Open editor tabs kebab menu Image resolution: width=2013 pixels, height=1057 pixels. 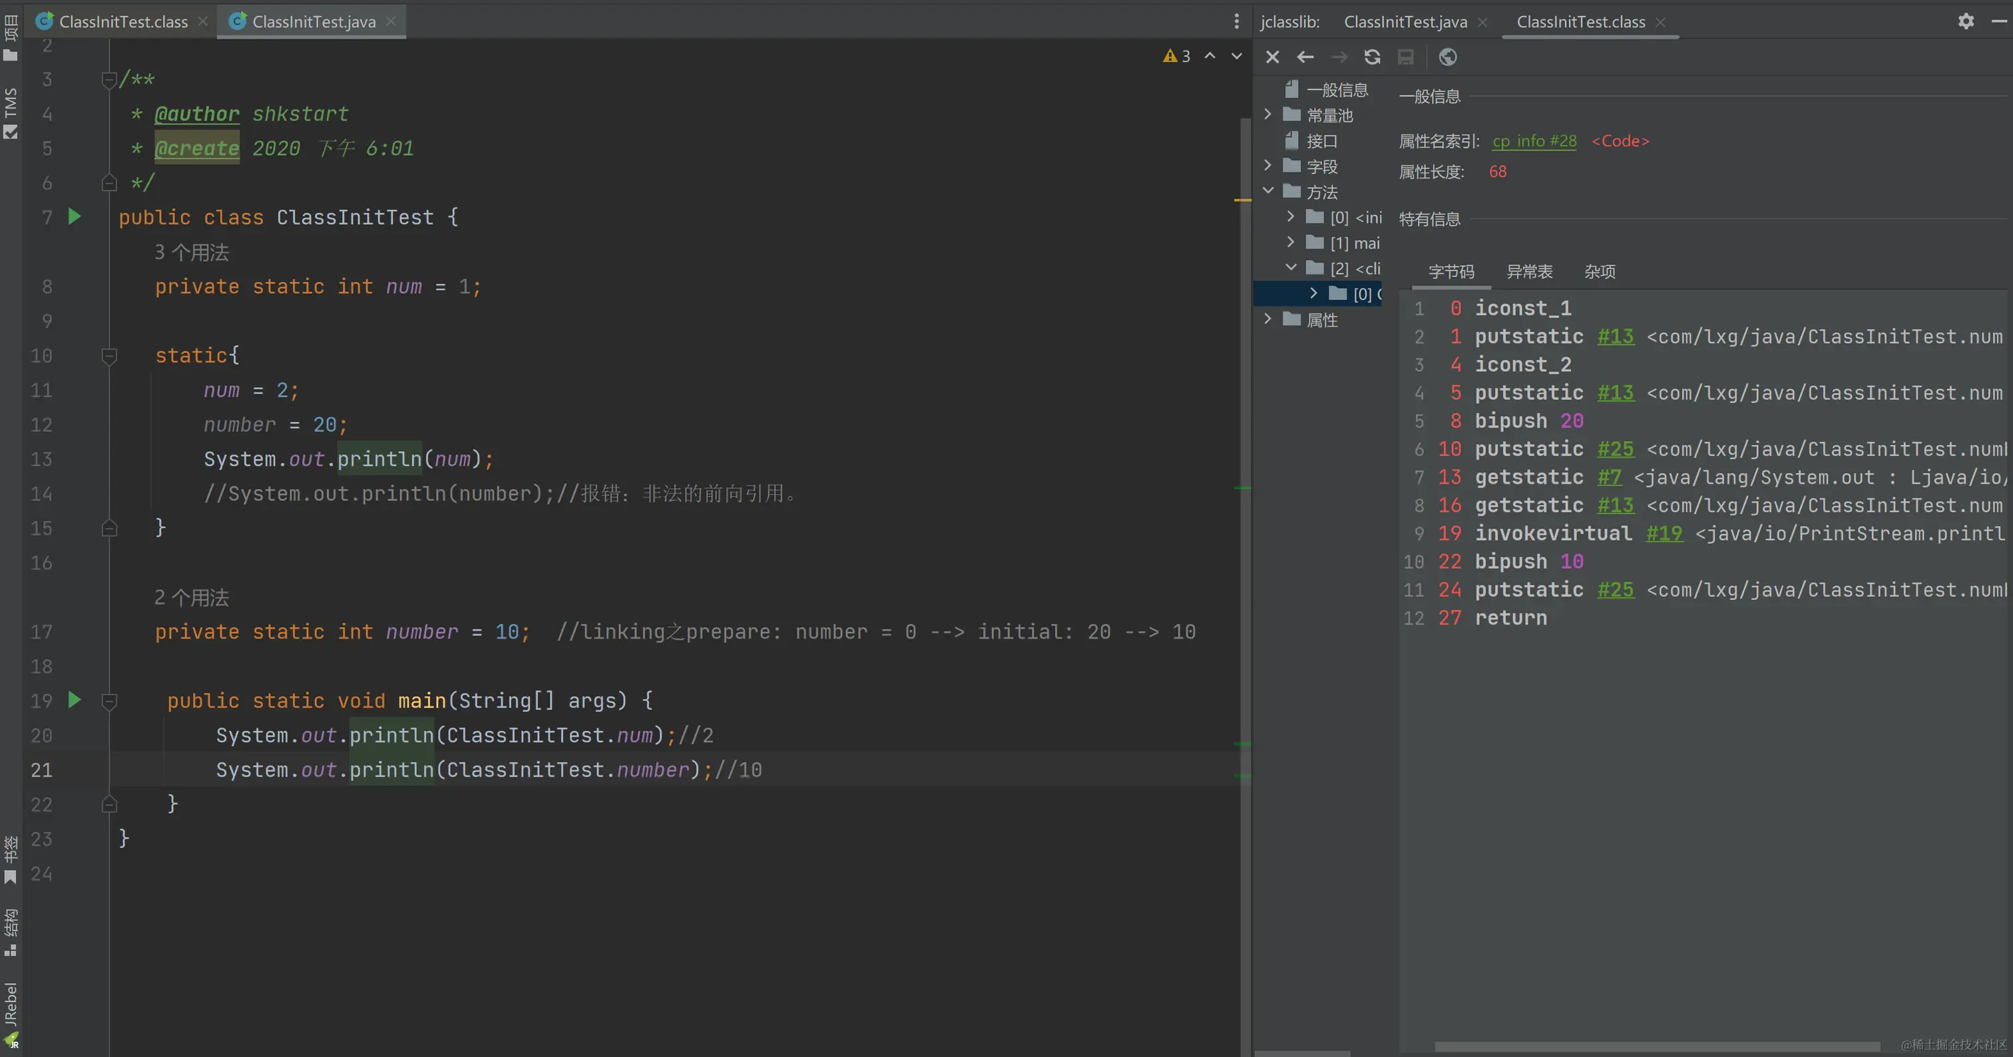(1236, 21)
